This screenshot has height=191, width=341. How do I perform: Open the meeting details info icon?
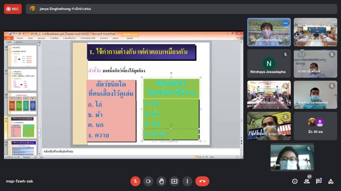pos(295,181)
